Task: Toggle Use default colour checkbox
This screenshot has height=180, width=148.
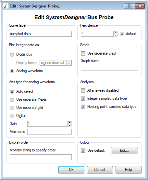Action: [83, 150]
